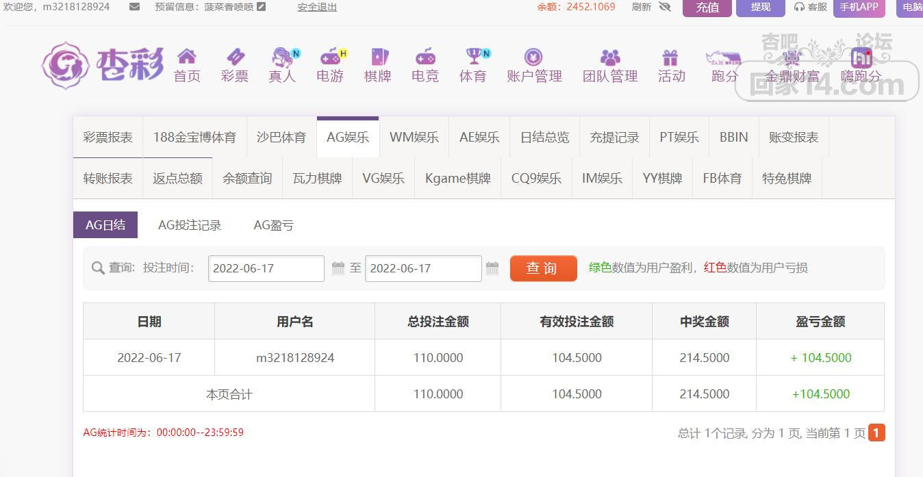The image size is (923, 477).
Task: Click the 首页 home icon
Action: point(187,57)
